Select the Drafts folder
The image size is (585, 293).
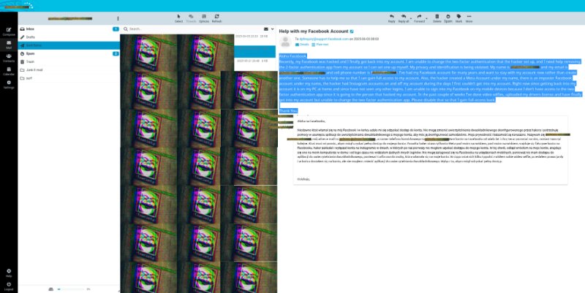coord(31,37)
